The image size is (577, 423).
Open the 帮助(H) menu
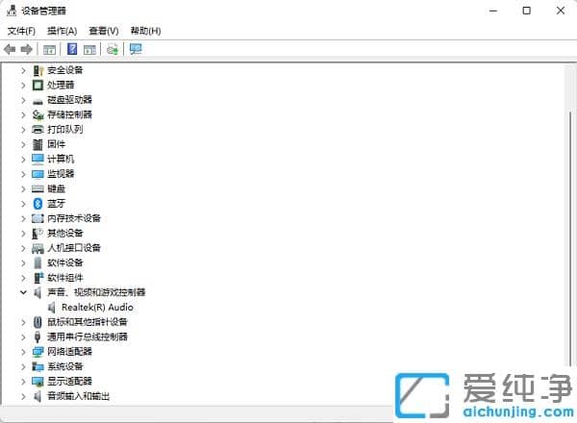(146, 31)
